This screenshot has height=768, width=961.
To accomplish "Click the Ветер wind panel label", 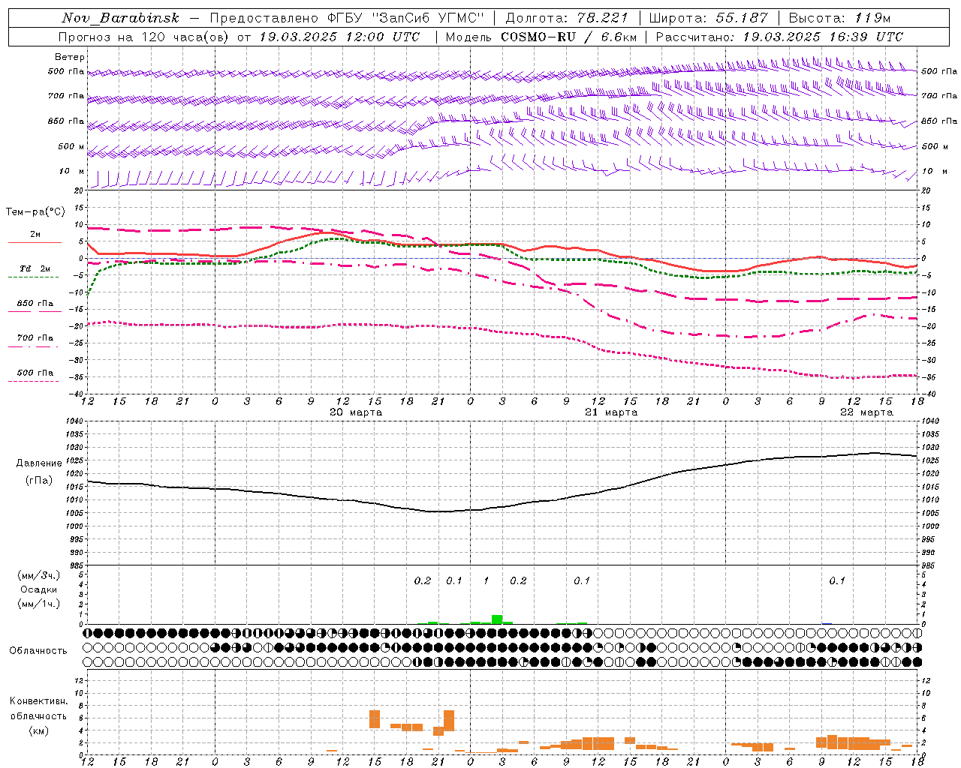I will coord(70,57).
